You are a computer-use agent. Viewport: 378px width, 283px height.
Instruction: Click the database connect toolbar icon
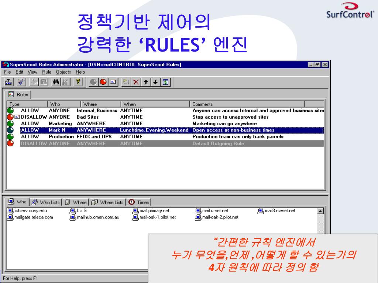[x=9, y=82]
